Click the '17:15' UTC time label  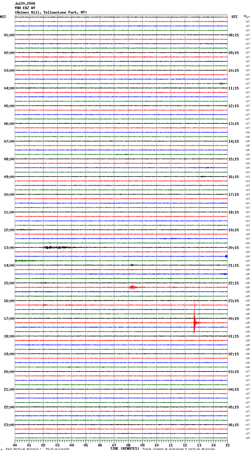tap(234, 195)
